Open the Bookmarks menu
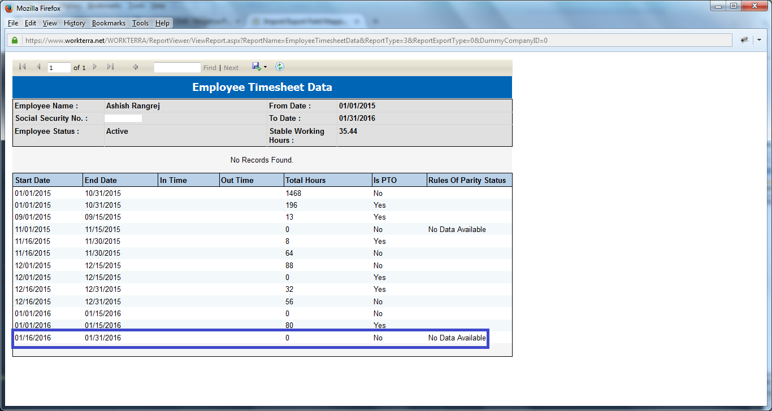The height and width of the screenshot is (411, 772). coord(109,23)
